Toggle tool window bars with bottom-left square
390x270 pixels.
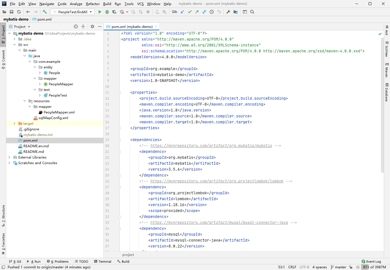click(x=3, y=267)
